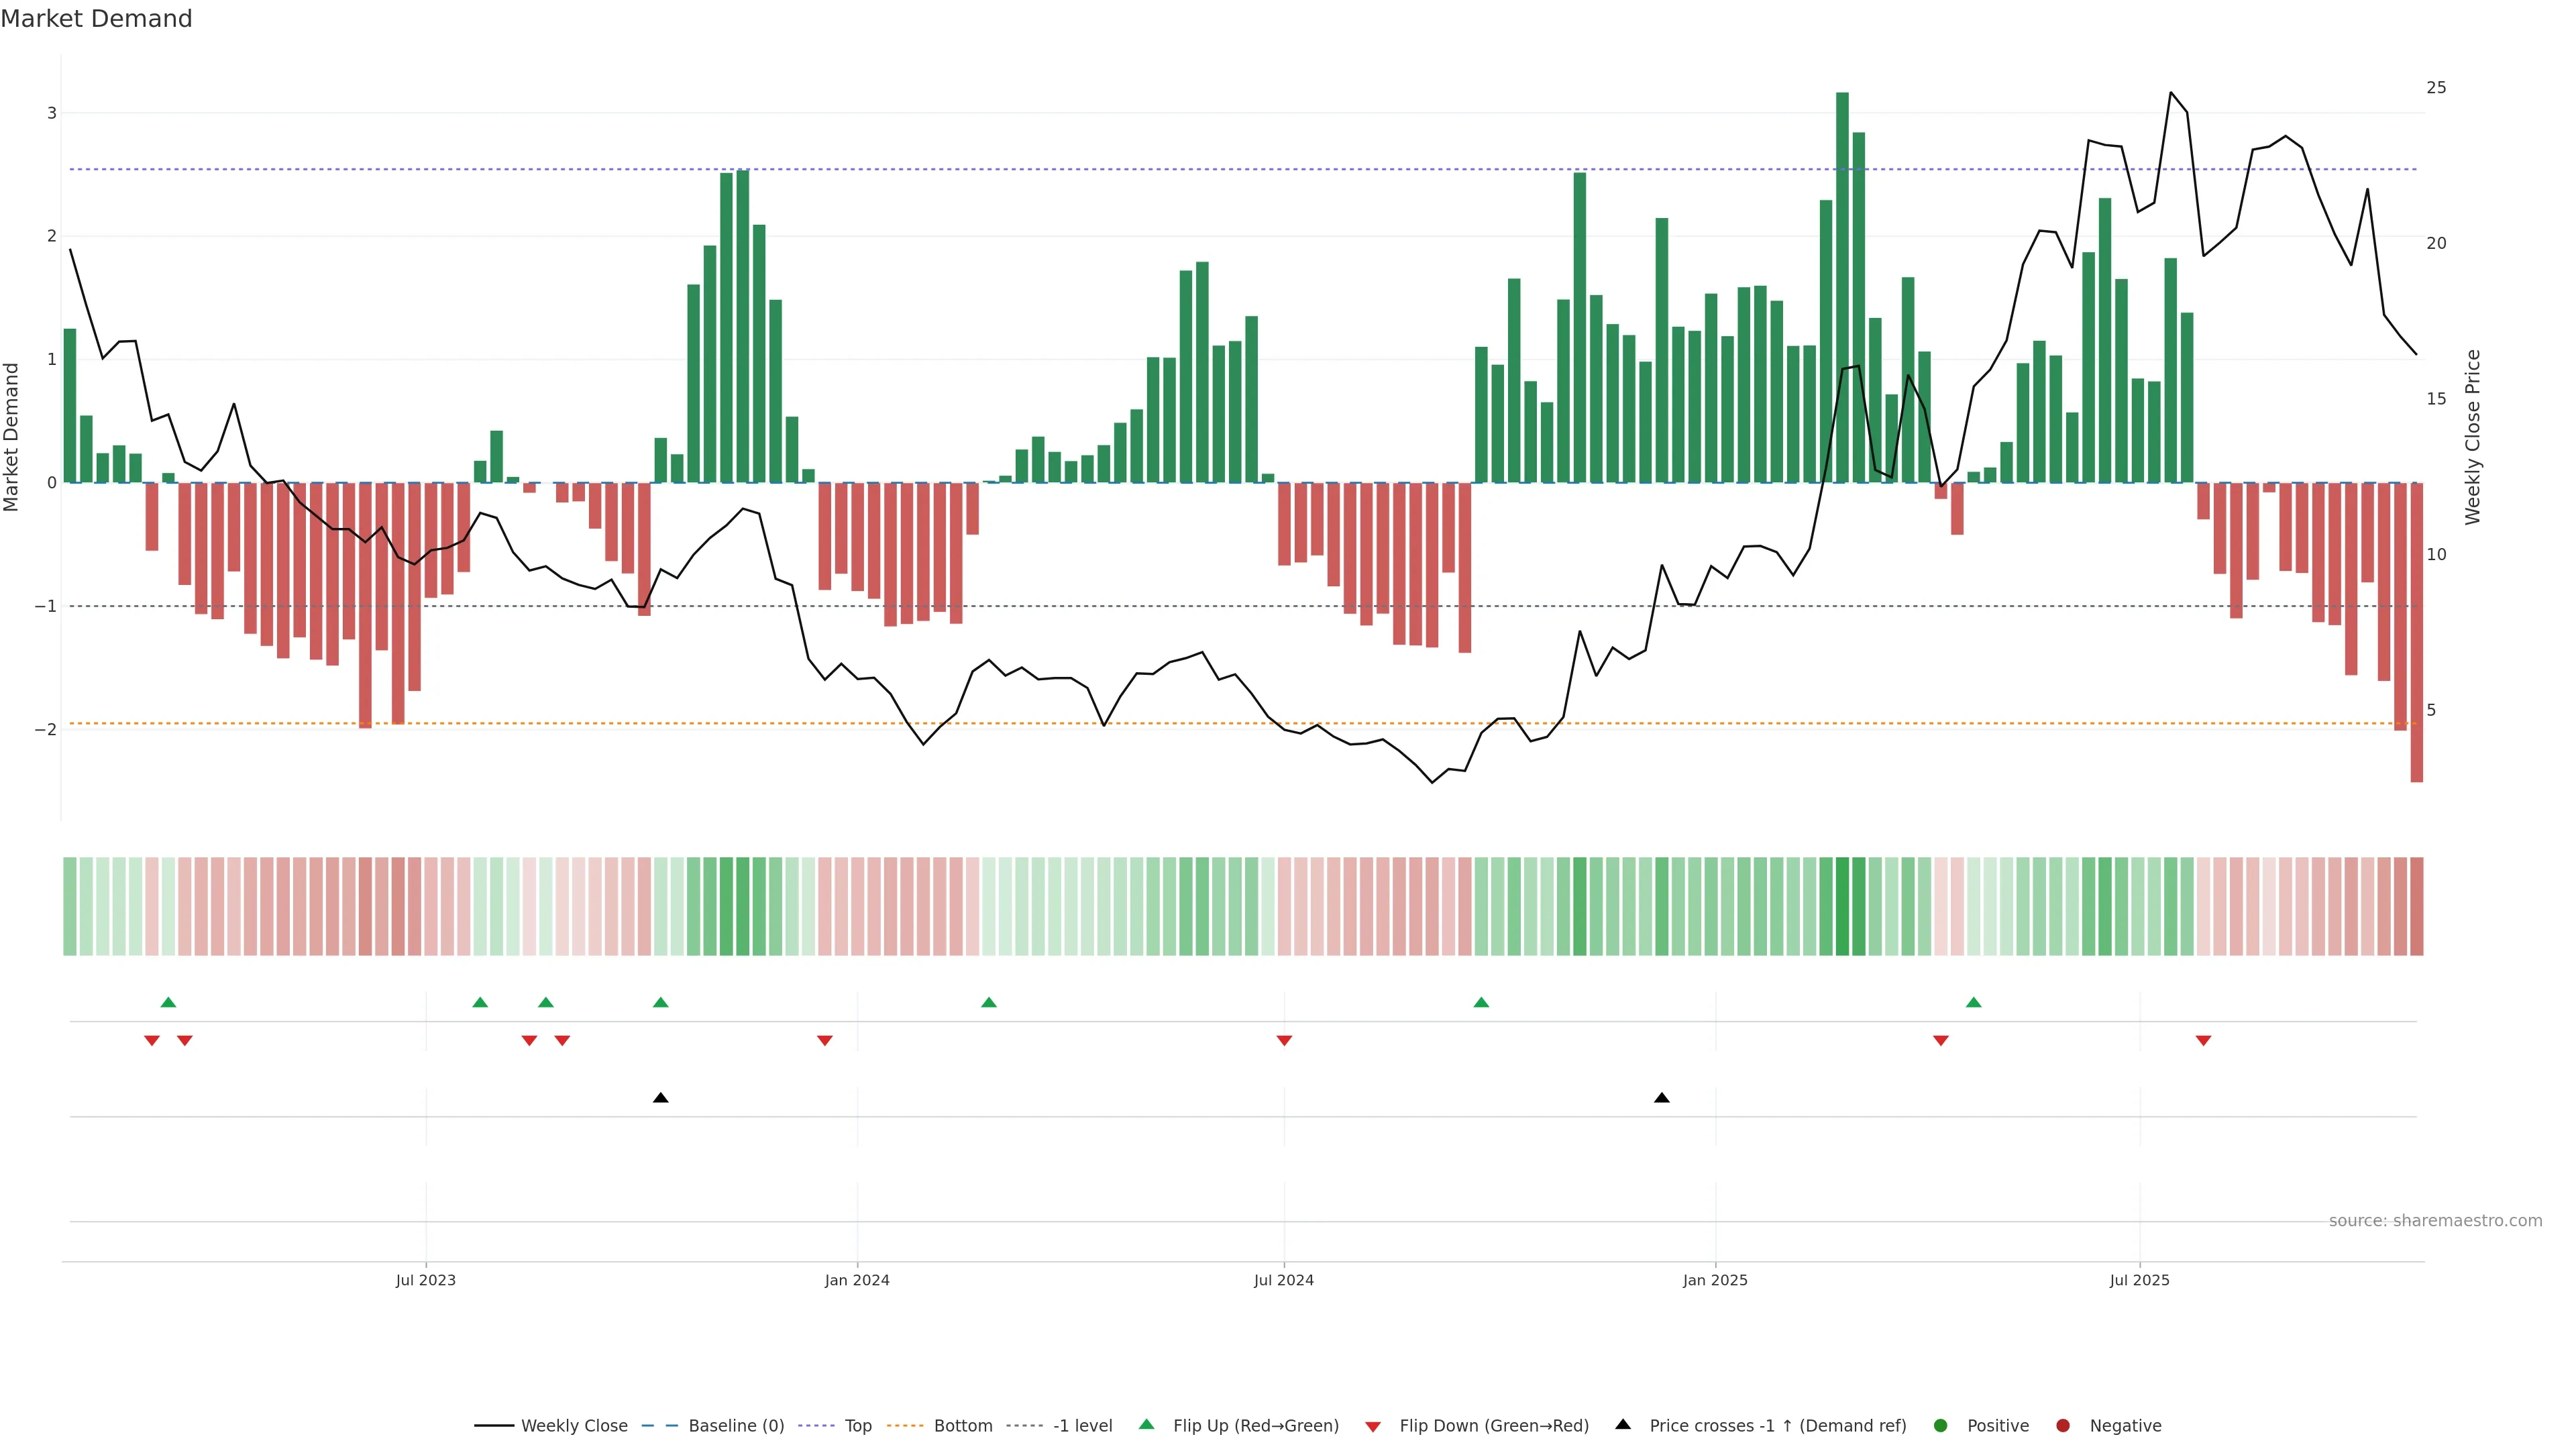
Task: Click the green Positive circle in legend
Action: point(1941,1426)
